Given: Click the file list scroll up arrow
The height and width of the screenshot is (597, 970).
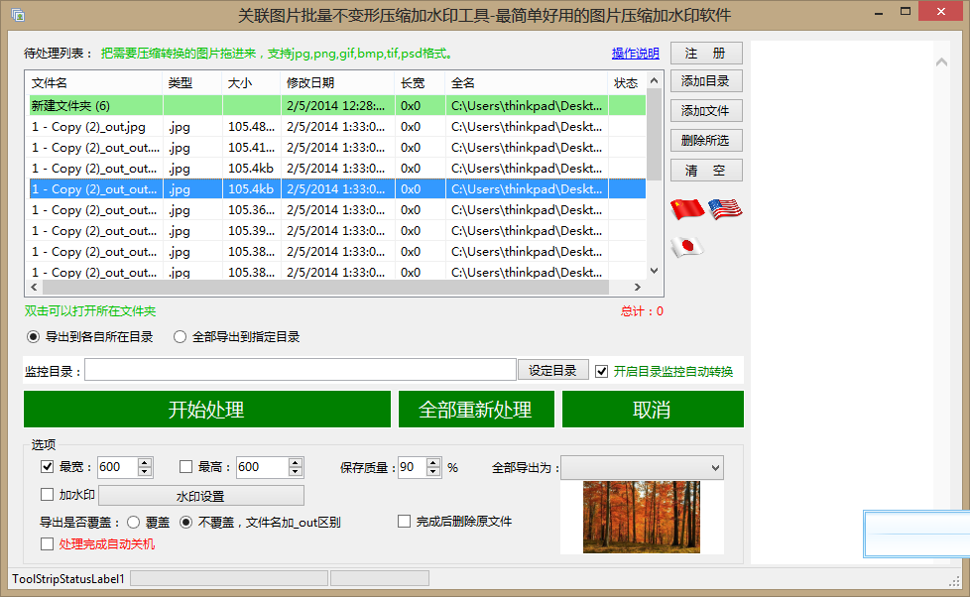Looking at the screenshot, I should point(654,81).
